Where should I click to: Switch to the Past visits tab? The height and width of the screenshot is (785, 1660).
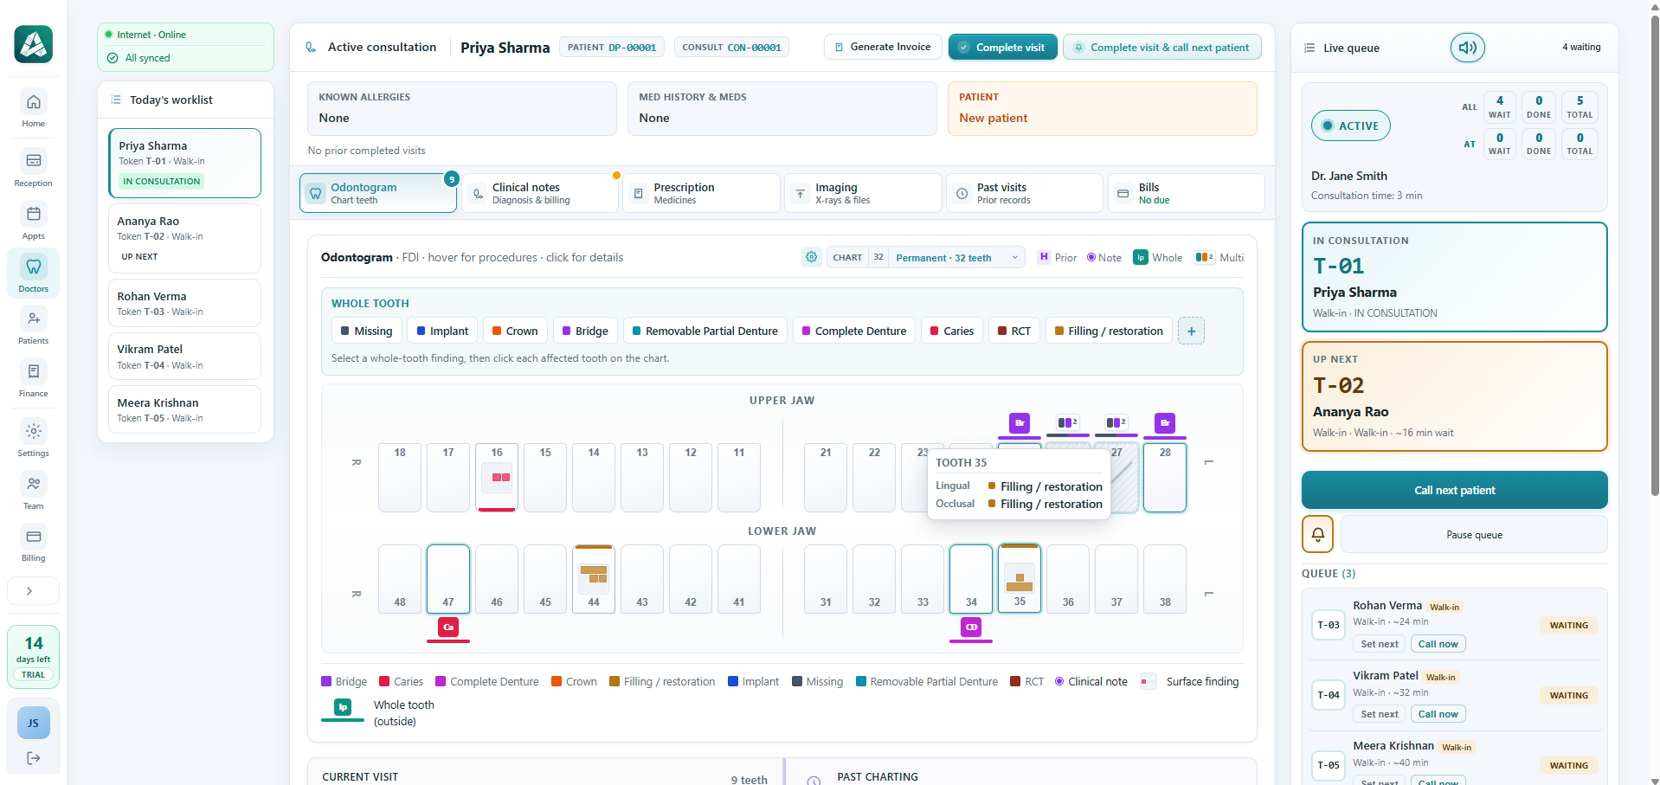(1025, 193)
